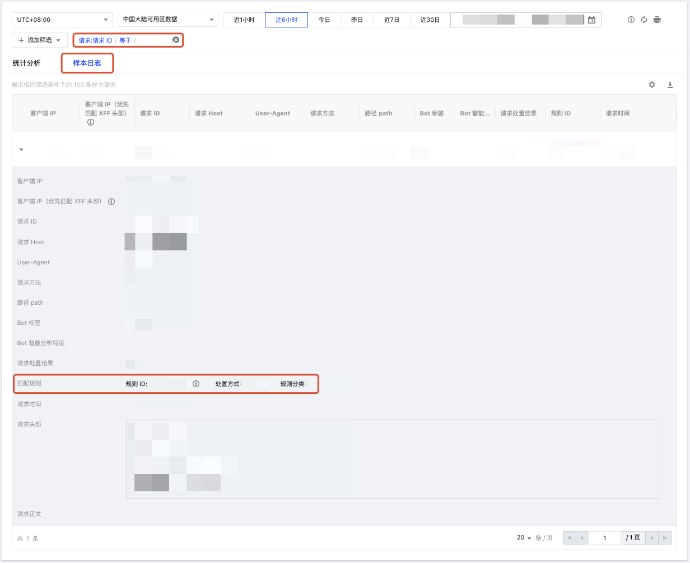Screen dimensions: 690x563
Task: Go to previous page
Action: pyautogui.click(x=582, y=538)
